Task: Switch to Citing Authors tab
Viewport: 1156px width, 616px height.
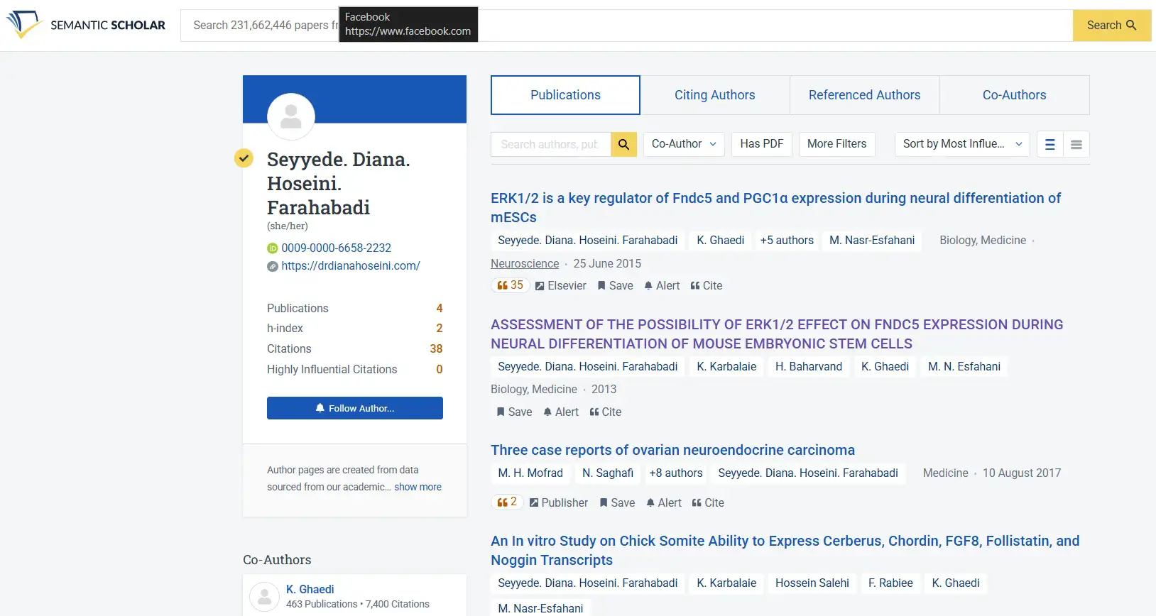Action: coord(714,95)
